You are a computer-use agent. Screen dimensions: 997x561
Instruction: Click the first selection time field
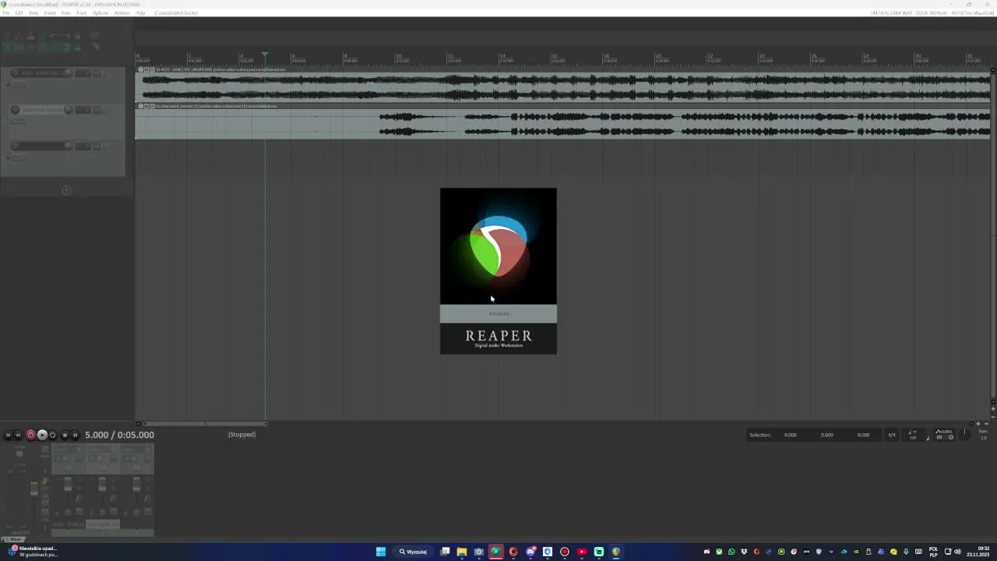(x=790, y=435)
